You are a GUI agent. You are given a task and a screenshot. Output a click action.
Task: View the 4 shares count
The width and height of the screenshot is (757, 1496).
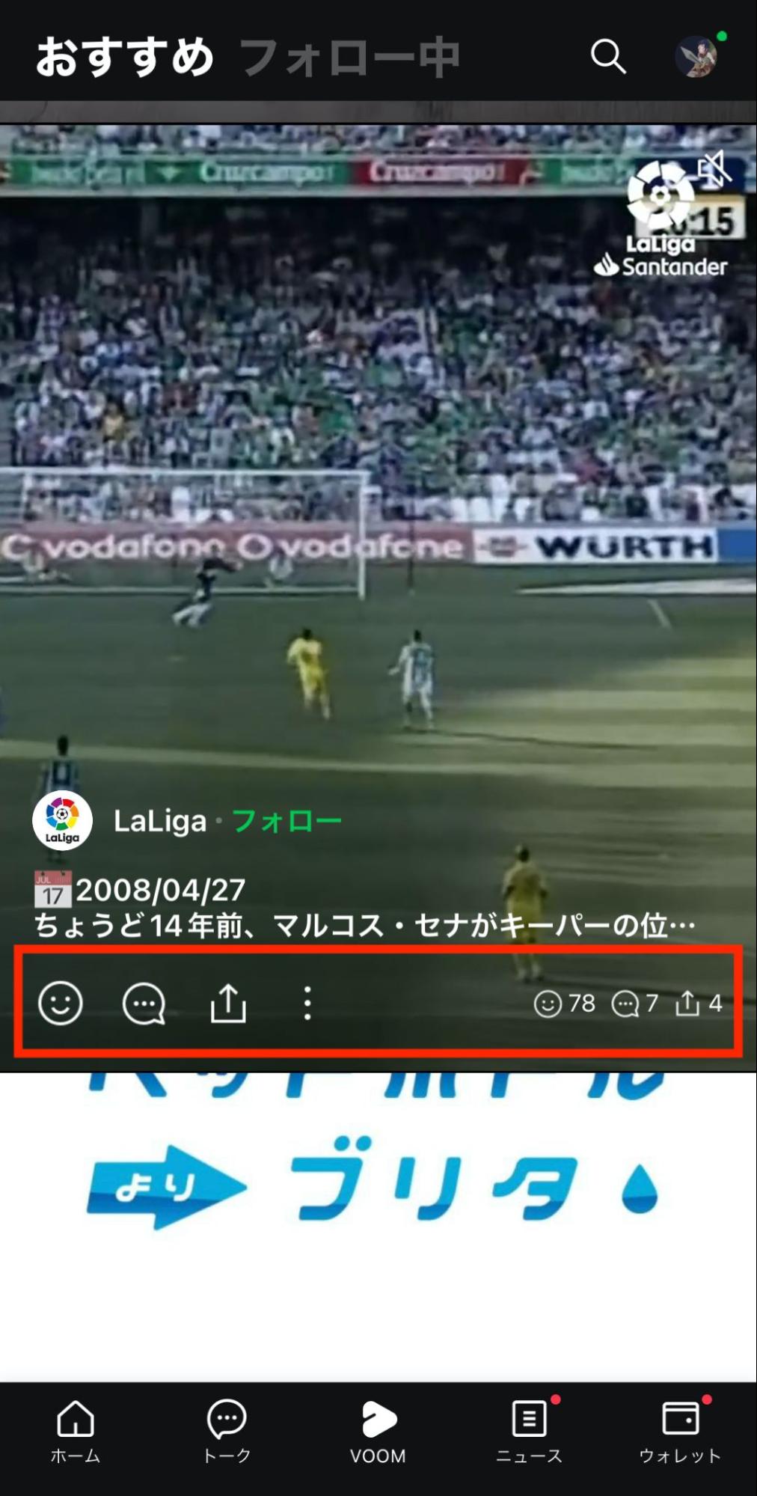(699, 1003)
